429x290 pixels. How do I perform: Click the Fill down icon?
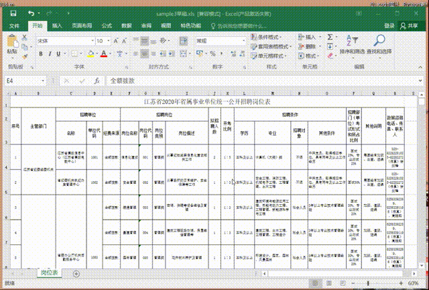[x=330, y=46]
